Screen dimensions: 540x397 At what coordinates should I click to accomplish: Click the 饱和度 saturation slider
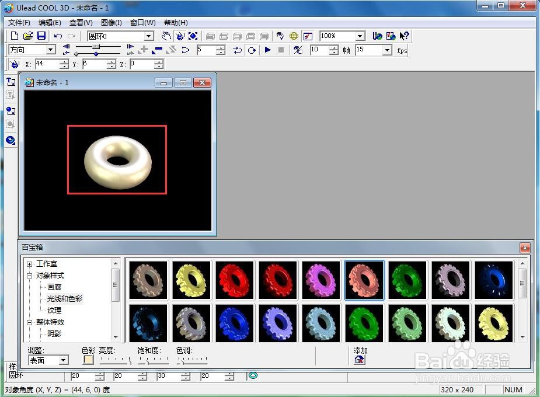click(154, 360)
